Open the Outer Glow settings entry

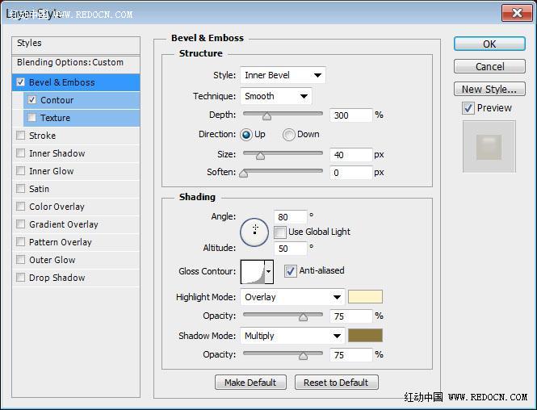76,260
